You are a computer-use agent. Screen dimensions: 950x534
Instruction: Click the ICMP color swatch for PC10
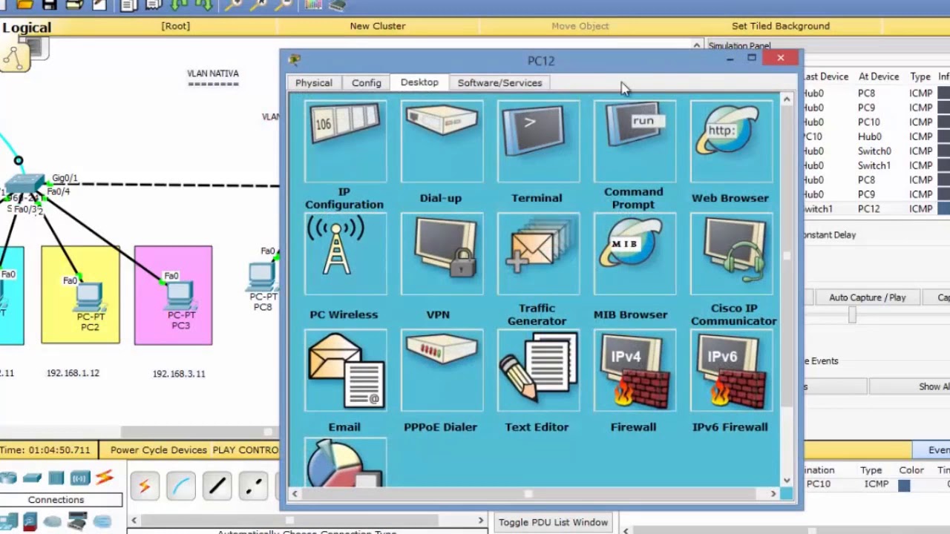[904, 485]
